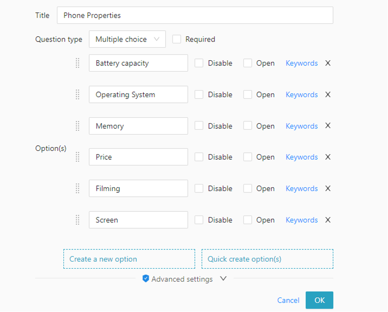Check Open for Operating System

pos(248,94)
